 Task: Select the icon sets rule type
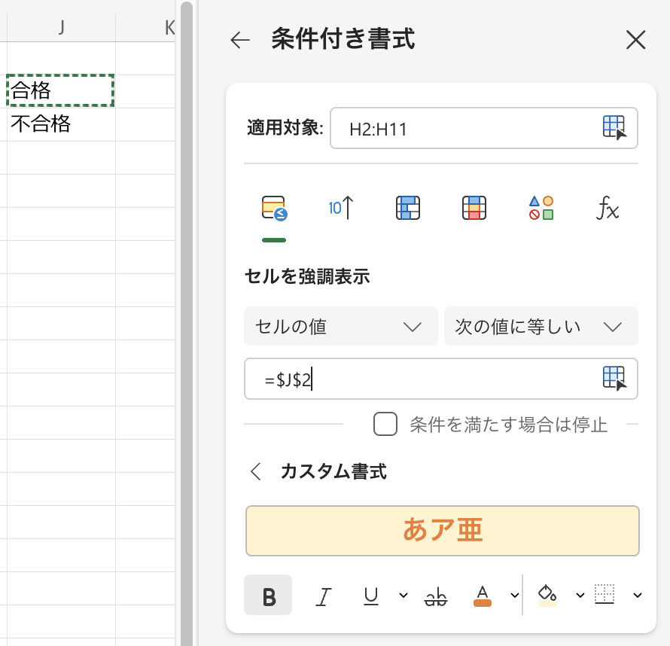[541, 208]
